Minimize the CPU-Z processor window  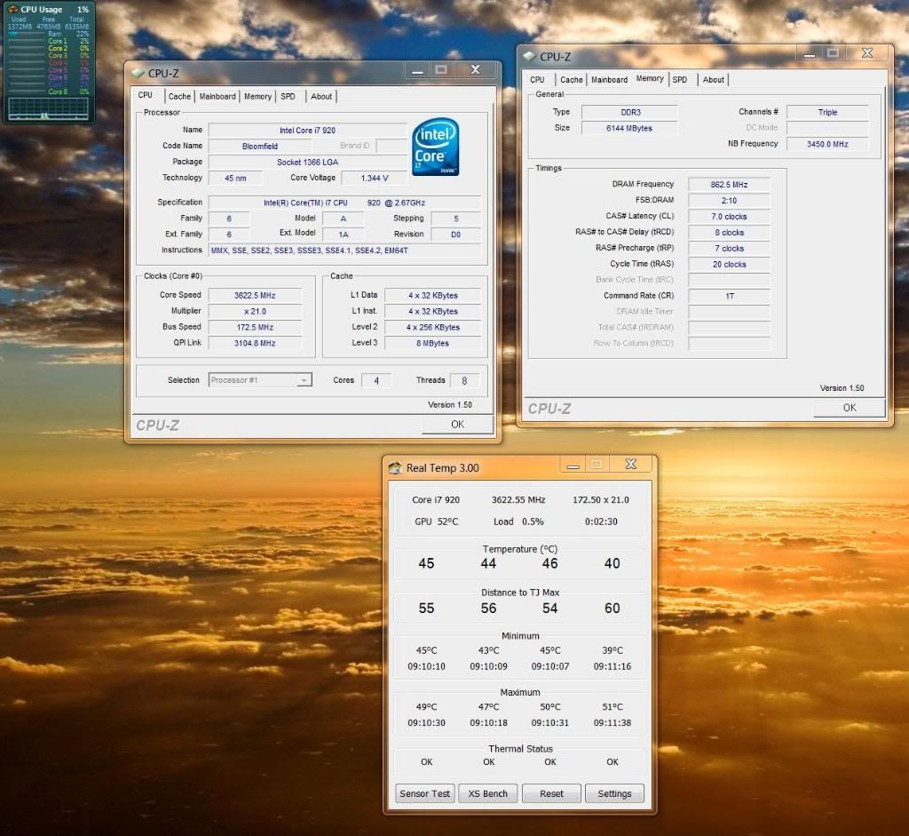[417, 70]
